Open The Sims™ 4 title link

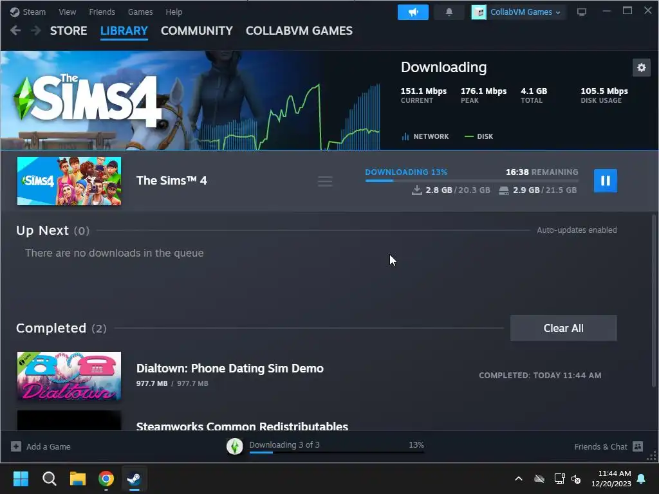pos(171,181)
